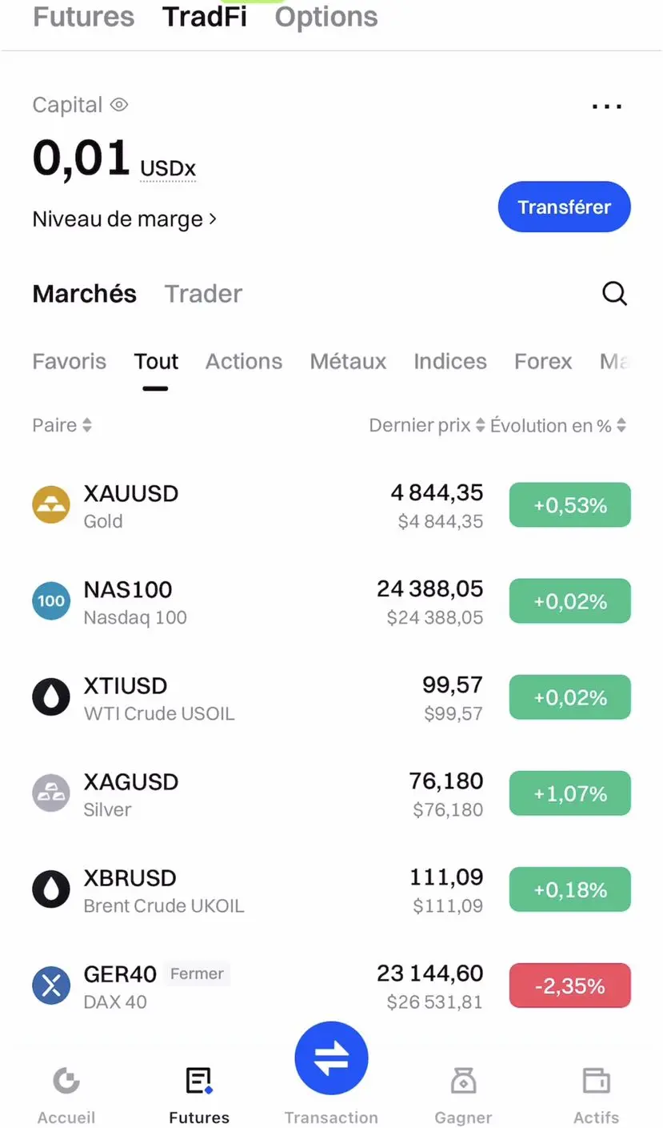Sort by Dernier prix column
This screenshot has width=663, height=1128.
426,426
